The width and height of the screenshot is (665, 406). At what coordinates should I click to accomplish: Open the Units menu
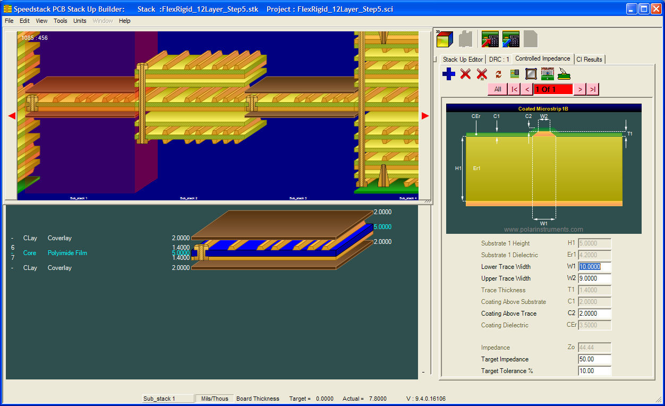(x=80, y=21)
